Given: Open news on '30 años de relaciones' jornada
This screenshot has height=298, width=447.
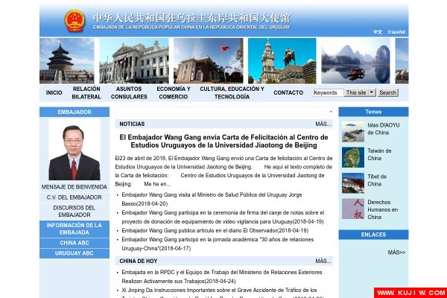Looking at the screenshot, I should 218,244.
